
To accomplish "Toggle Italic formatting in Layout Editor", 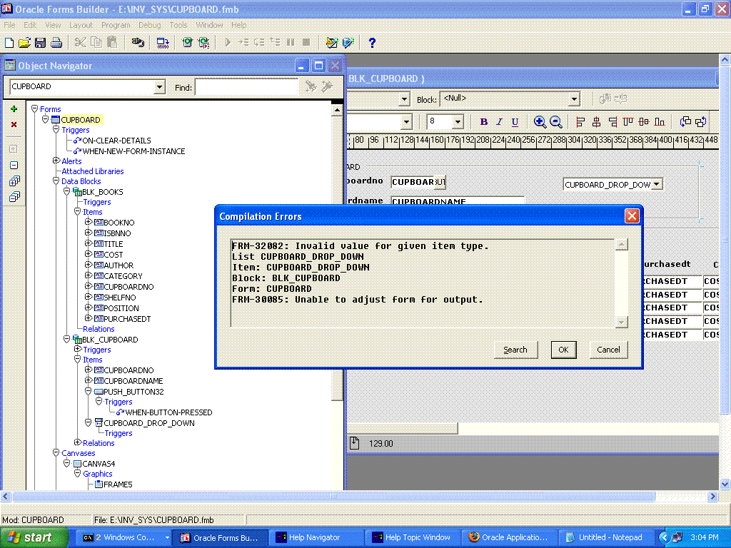I will [499, 122].
